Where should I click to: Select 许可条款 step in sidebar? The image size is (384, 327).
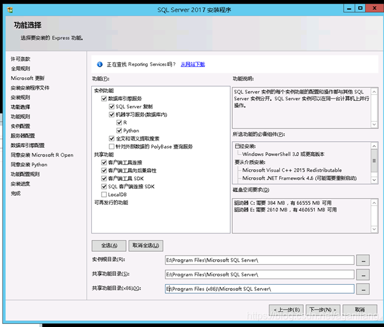pyautogui.click(x=21, y=59)
